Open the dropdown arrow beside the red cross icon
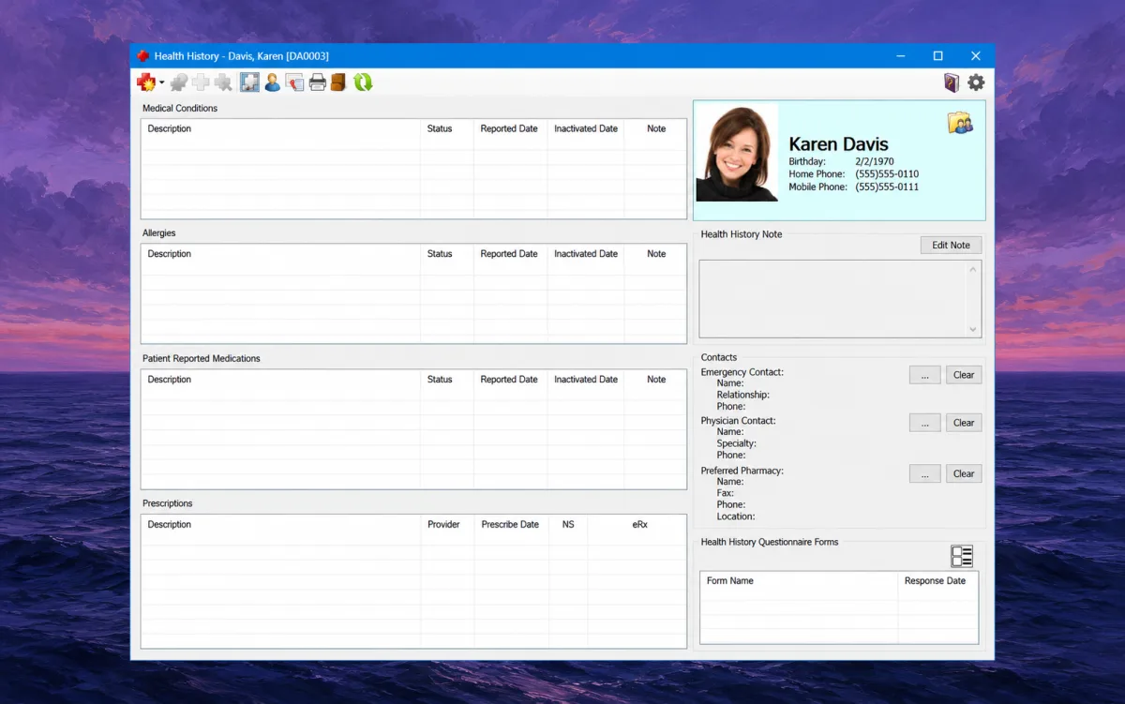This screenshot has height=704, width=1125. [x=161, y=82]
